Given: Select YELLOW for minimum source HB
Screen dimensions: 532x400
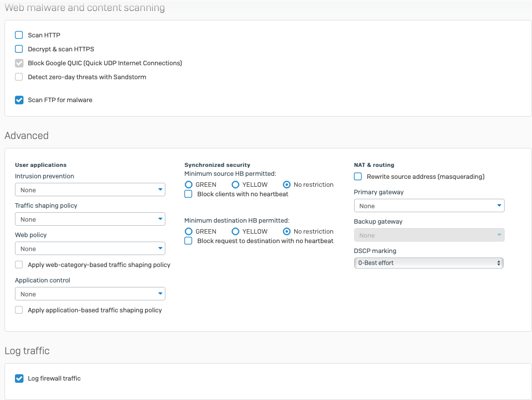Looking at the screenshot, I should click(236, 185).
